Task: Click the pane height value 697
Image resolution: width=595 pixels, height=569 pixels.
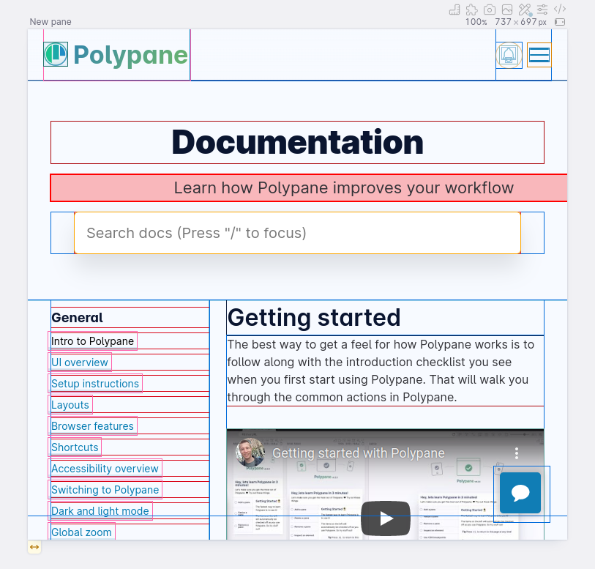Action: pyautogui.click(x=528, y=22)
